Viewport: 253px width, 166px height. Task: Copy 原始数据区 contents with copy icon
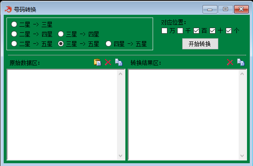[119, 62]
